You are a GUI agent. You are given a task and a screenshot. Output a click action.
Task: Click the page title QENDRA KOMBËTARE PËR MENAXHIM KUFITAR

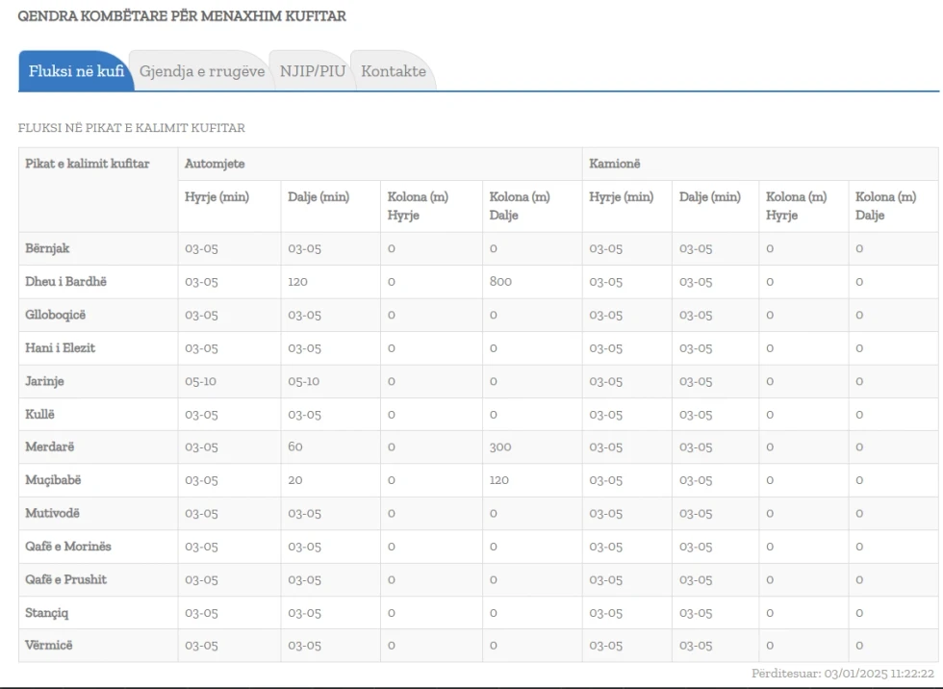coord(182,16)
